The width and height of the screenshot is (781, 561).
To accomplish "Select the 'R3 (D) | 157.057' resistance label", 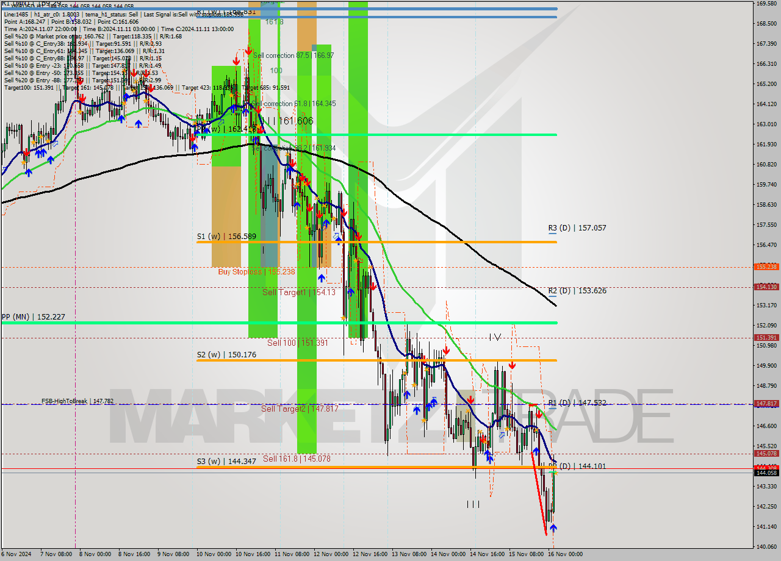I will click(x=577, y=227).
